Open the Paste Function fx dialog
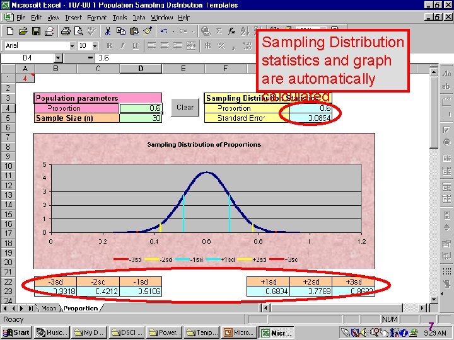The height and width of the screenshot is (340, 454). [x=231, y=31]
